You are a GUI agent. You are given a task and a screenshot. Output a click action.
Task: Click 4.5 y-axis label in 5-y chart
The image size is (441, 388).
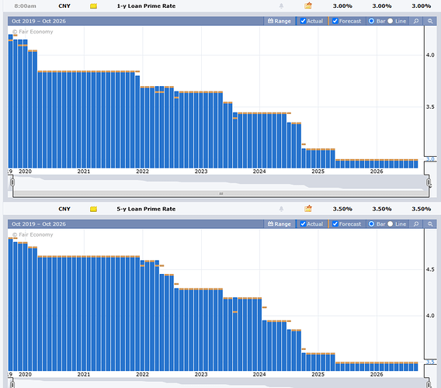430,269
